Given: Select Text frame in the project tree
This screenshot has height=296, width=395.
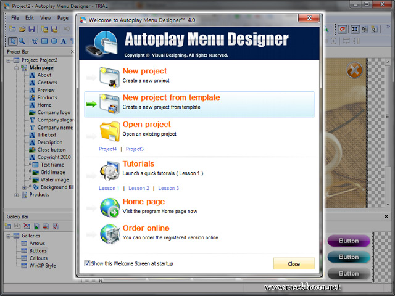Looking at the screenshot, I should click(x=52, y=165).
